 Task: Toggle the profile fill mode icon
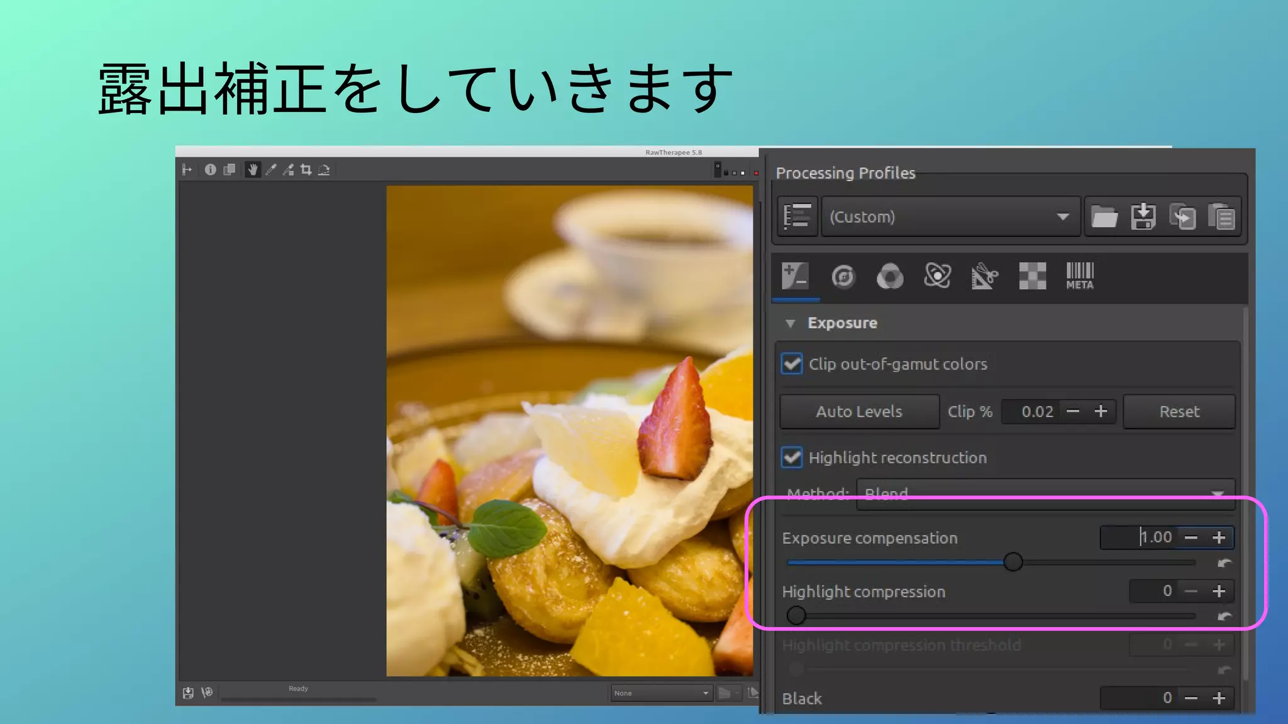click(x=797, y=217)
